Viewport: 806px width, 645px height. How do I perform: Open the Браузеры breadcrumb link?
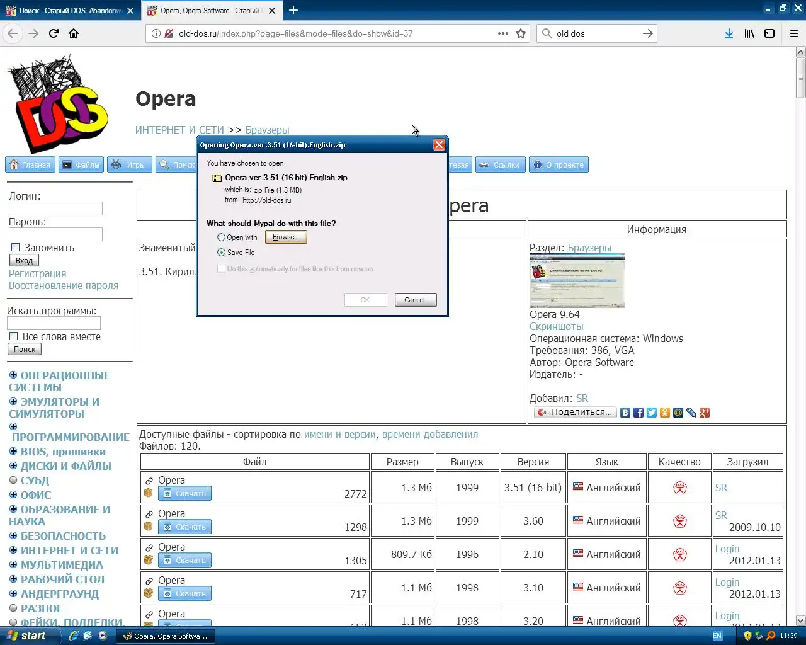tap(267, 130)
